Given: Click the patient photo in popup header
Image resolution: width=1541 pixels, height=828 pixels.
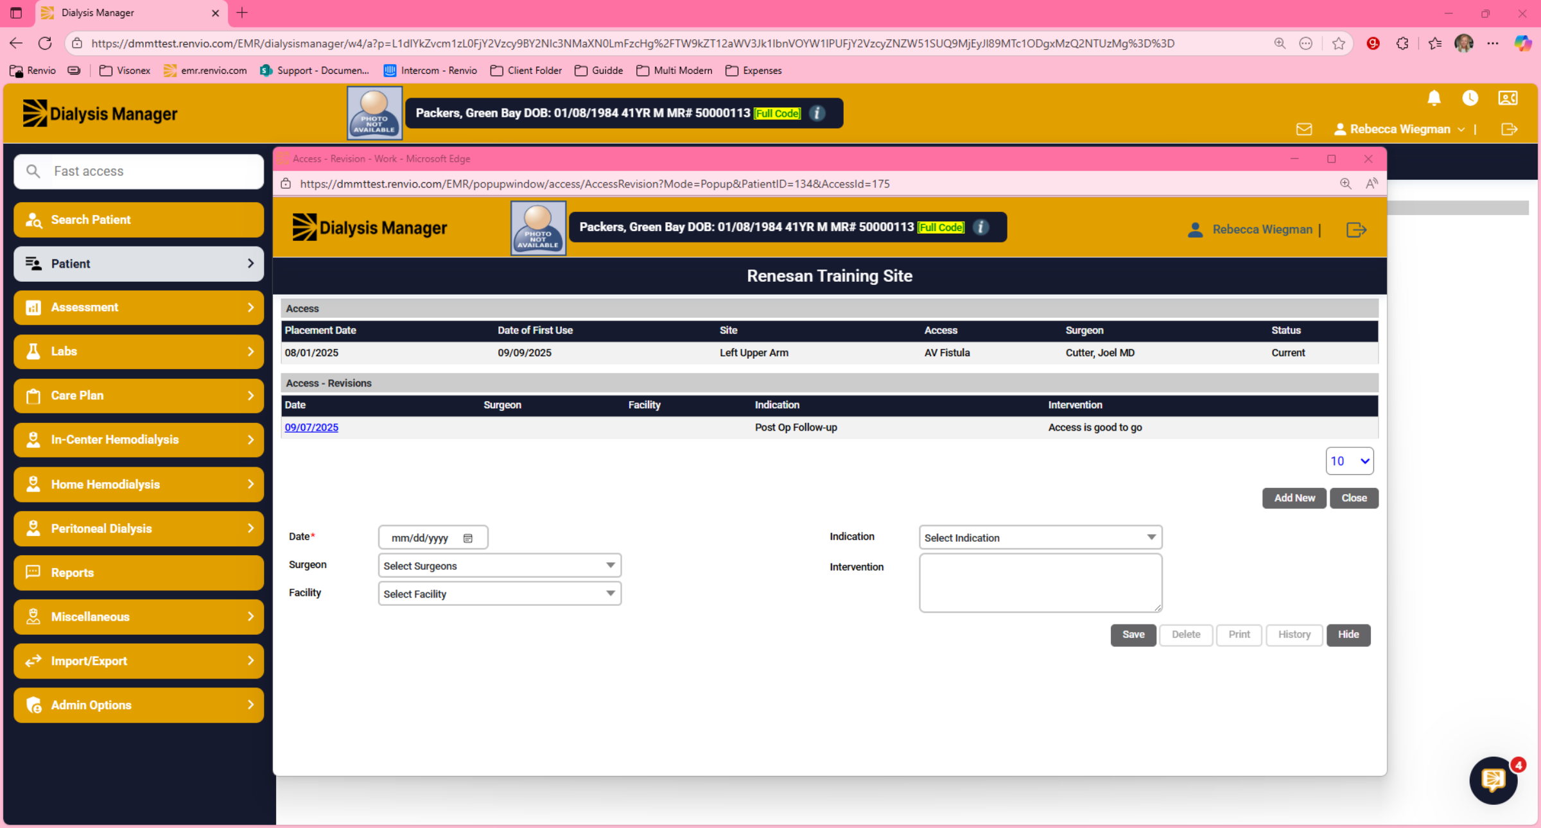Looking at the screenshot, I should 538,228.
